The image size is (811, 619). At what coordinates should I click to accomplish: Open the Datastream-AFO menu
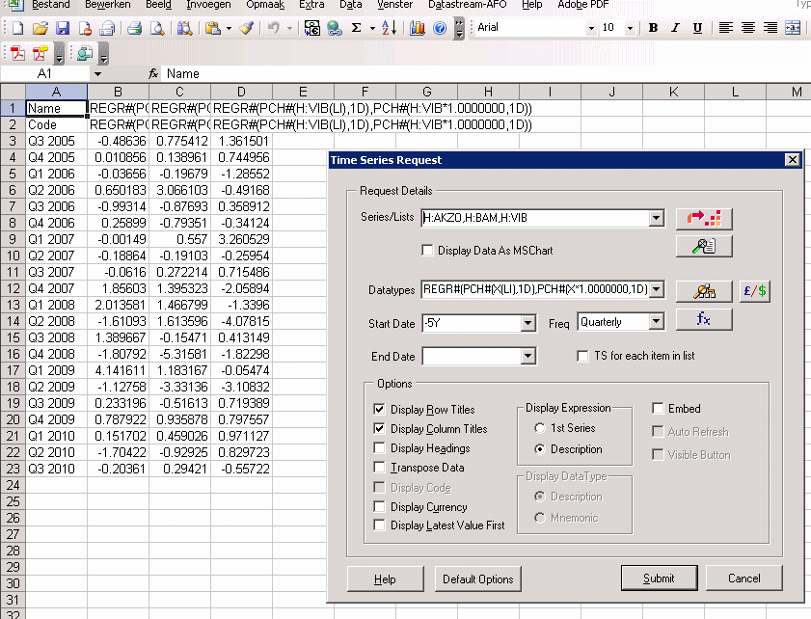(x=468, y=5)
